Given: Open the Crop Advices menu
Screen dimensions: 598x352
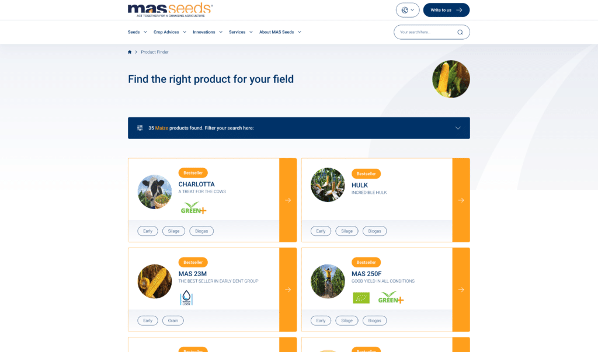Looking at the screenshot, I should 170,32.
